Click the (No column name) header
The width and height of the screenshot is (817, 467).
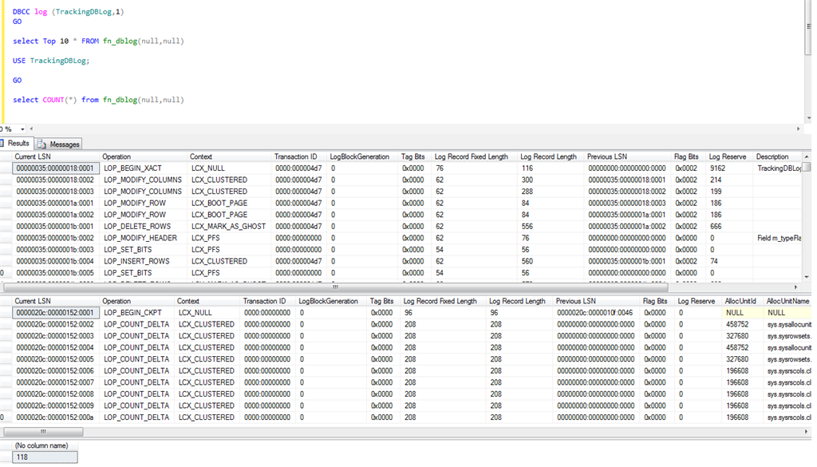pyautogui.click(x=41, y=445)
